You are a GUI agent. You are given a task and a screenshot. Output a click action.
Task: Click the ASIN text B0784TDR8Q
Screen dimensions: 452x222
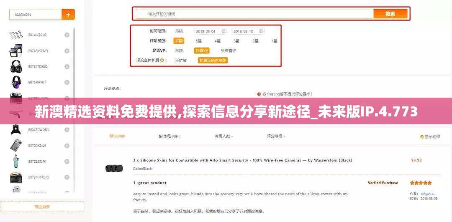pos(38,66)
